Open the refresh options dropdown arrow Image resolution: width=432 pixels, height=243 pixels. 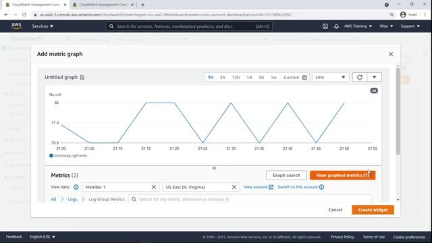pyautogui.click(x=374, y=77)
